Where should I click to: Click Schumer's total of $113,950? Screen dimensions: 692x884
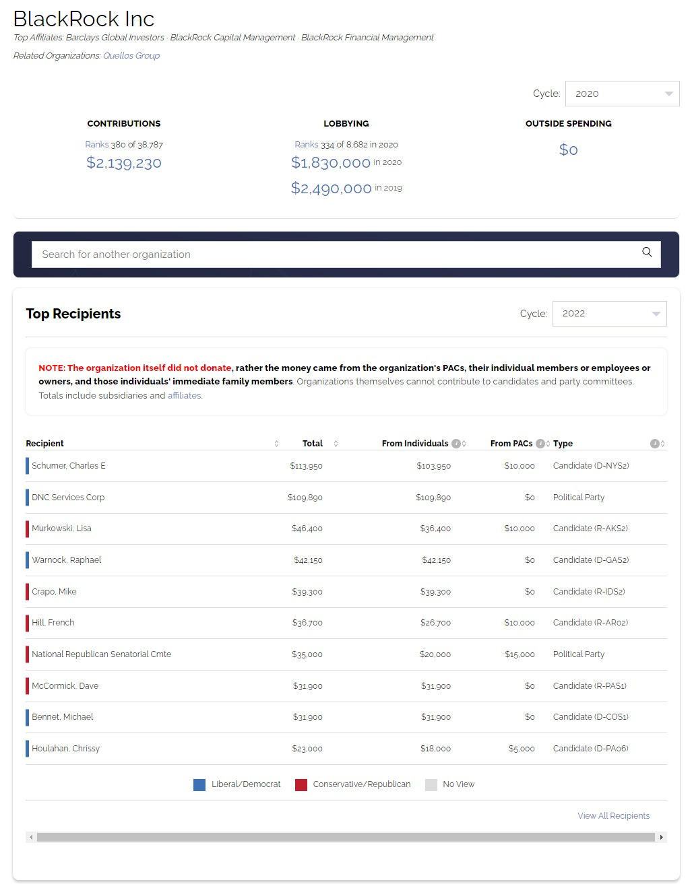[x=306, y=466]
